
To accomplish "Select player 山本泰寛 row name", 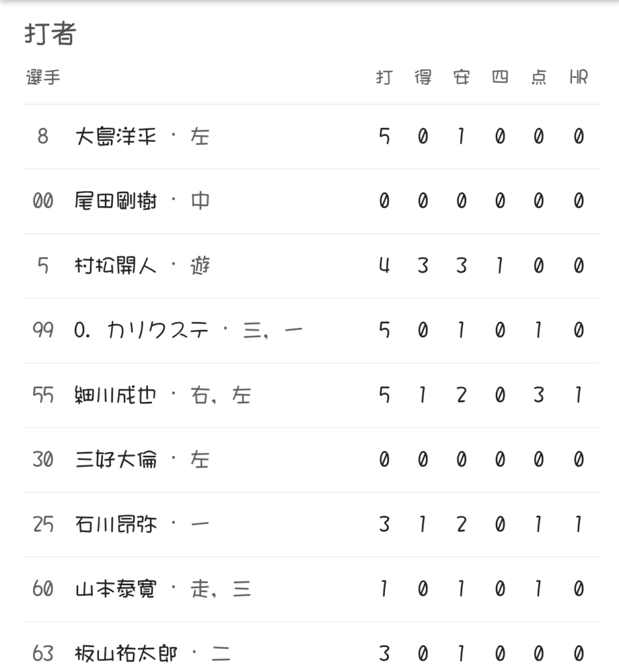I will point(116,589).
